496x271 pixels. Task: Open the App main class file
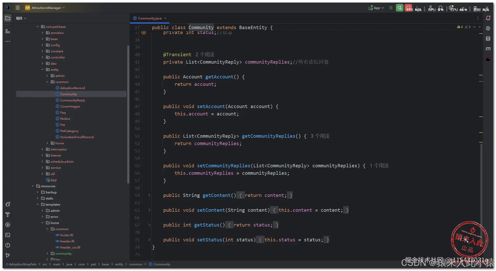coord(53,180)
